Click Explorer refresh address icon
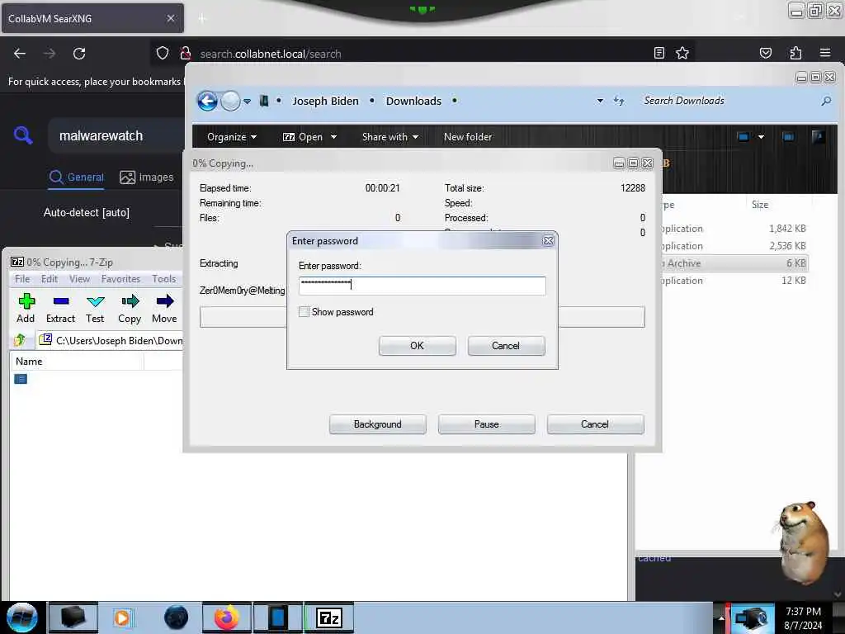The height and width of the screenshot is (634, 845). [619, 101]
